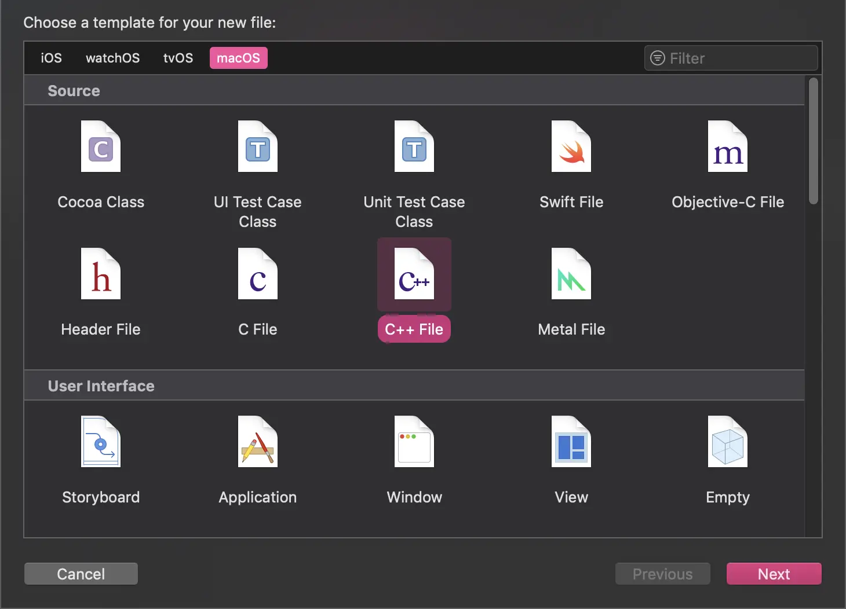Switch to the iOS tab

[x=51, y=58]
